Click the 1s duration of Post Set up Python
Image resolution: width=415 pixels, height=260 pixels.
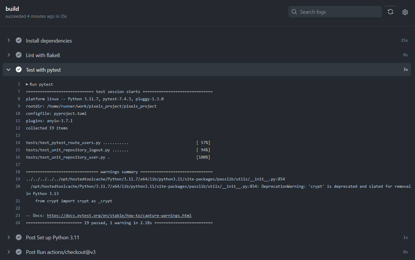point(405,237)
